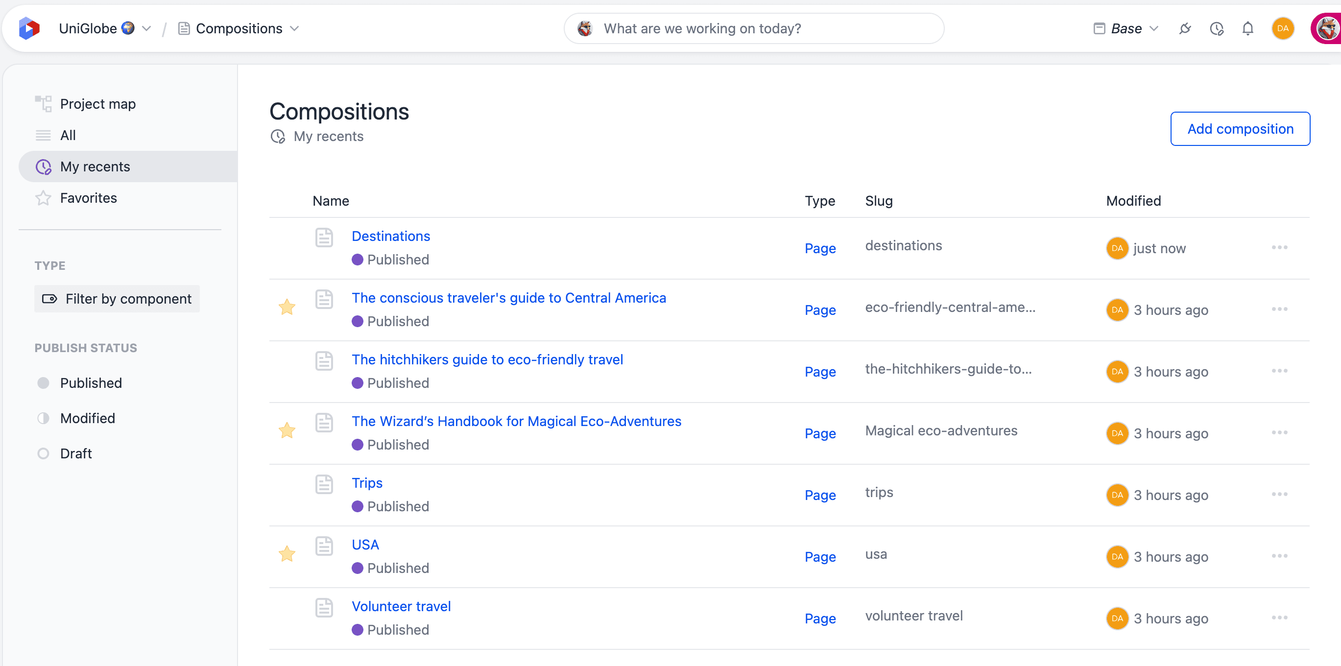
Task: Open the Volunteer travel composition
Action: (x=401, y=606)
